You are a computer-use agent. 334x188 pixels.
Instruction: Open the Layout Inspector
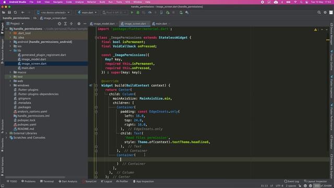(x=315, y=181)
